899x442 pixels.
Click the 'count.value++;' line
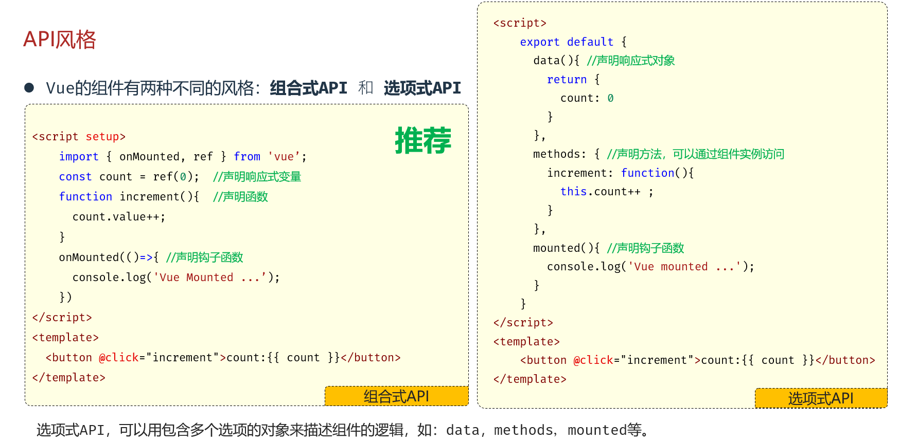tap(119, 217)
